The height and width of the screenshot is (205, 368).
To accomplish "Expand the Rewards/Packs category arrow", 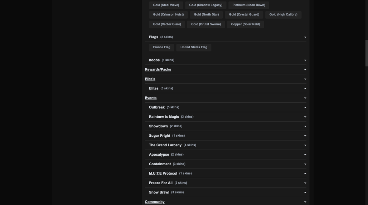I will tap(305, 70).
